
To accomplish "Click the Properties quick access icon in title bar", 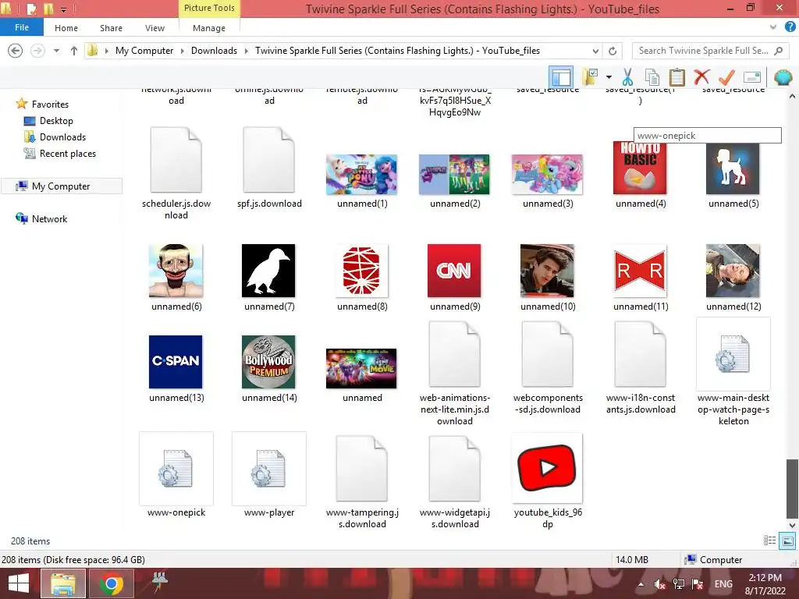I will pos(31,9).
